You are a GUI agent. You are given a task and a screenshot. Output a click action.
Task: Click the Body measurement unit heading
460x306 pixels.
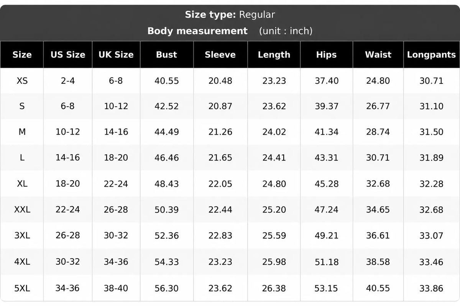(230, 31)
